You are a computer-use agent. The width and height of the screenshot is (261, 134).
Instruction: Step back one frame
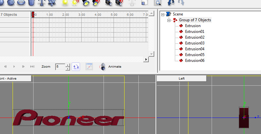click(5, 67)
